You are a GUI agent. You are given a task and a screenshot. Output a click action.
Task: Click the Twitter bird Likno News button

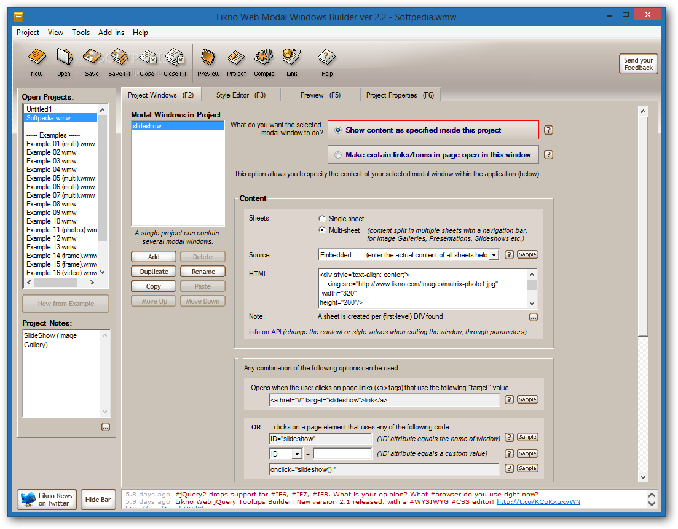(x=47, y=500)
